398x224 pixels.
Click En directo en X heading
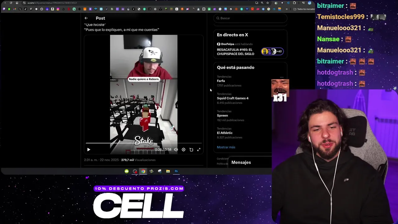[x=232, y=35]
